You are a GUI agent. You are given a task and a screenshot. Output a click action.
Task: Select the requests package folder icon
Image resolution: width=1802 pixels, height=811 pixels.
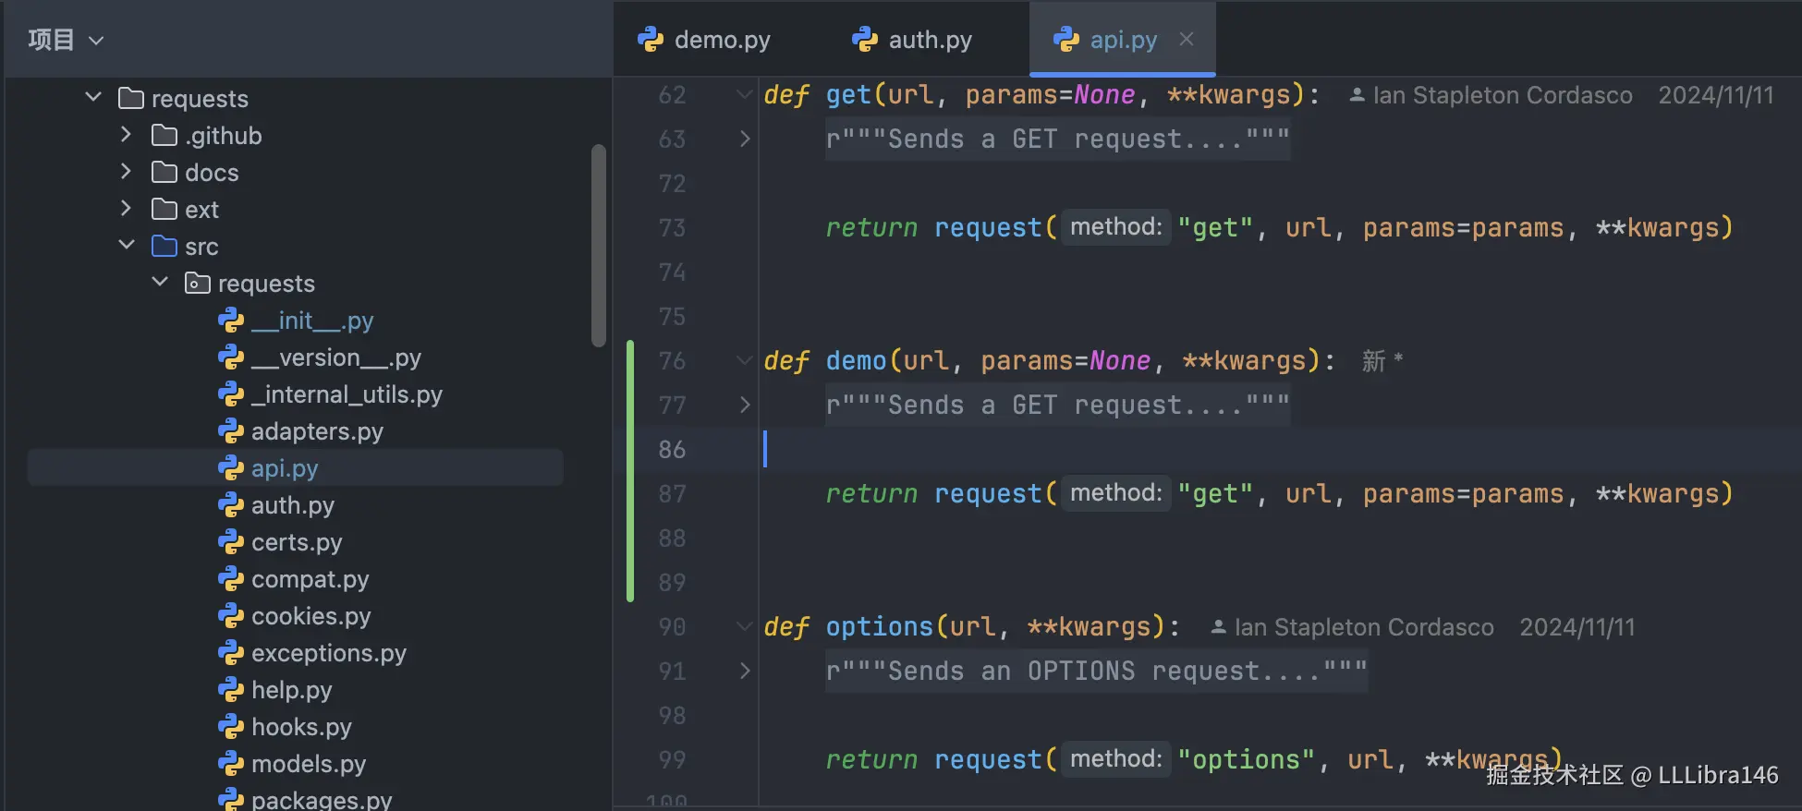pos(198,283)
